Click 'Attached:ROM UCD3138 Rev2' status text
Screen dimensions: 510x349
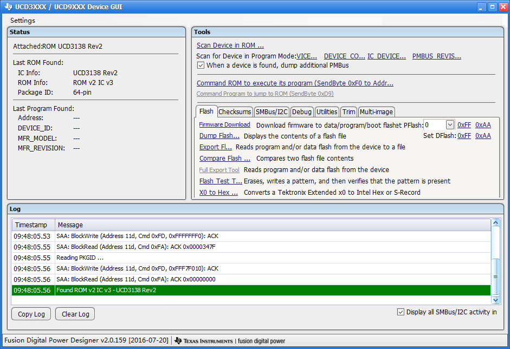point(57,47)
